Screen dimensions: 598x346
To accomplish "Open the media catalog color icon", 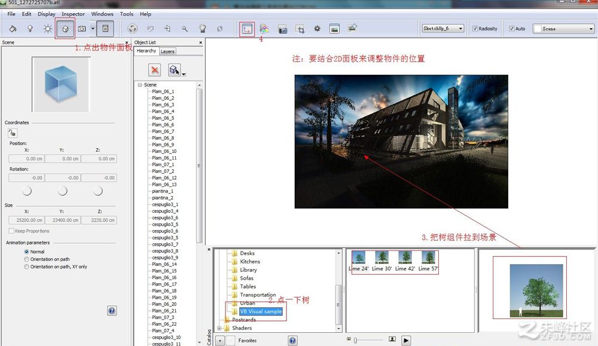I will (264, 29).
